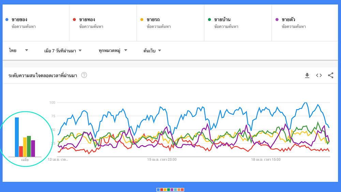Click the ขายรถ search term label

[153, 20]
